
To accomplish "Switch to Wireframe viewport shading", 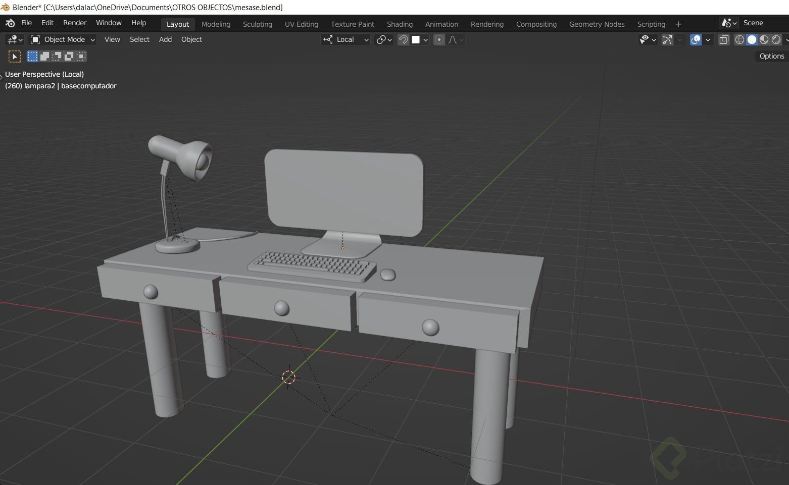I will tap(739, 39).
